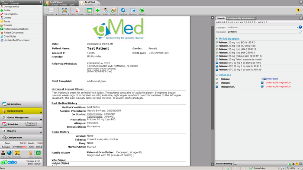Screen dimensions: 303x170
Task: Open Portal Communications
Action: click(16, 29)
